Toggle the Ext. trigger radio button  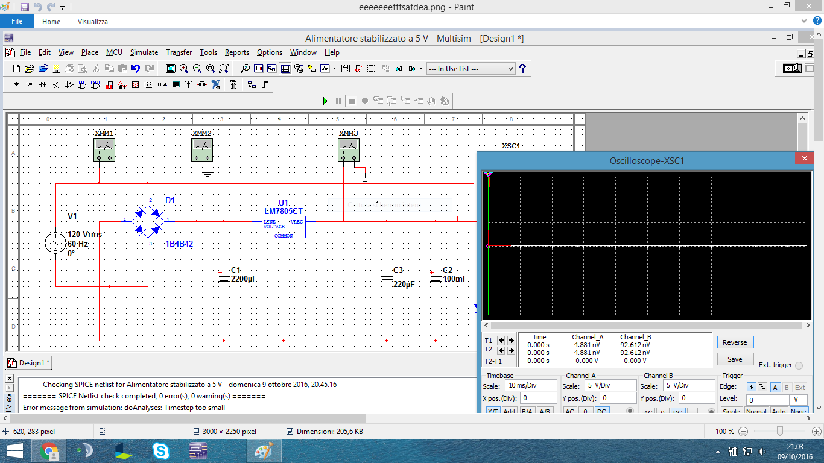[x=799, y=365]
